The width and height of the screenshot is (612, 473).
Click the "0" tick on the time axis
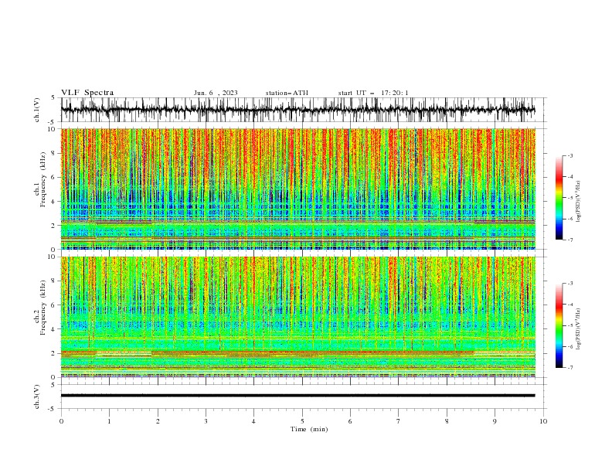[x=61, y=421]
